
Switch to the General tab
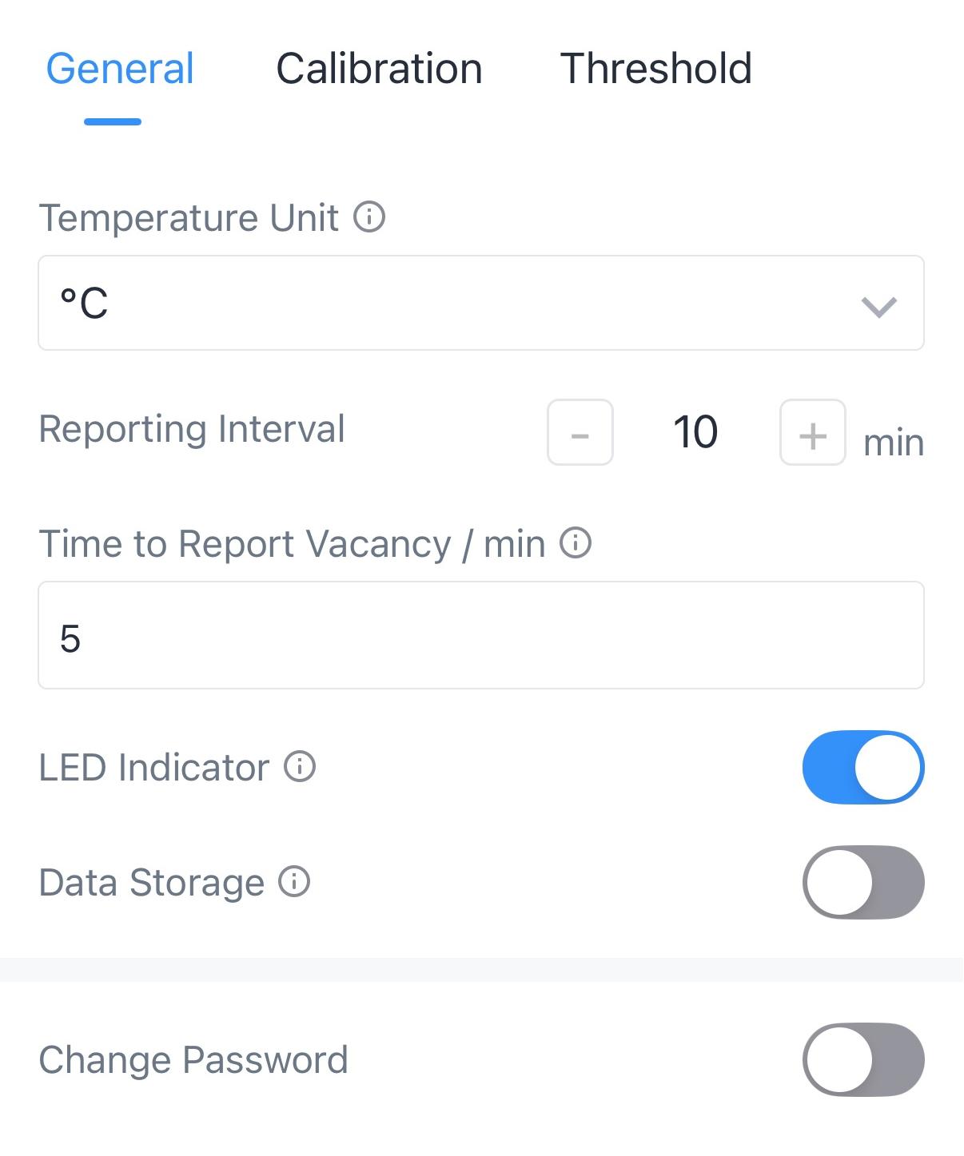pyautogui.click(x=120, y=69)
